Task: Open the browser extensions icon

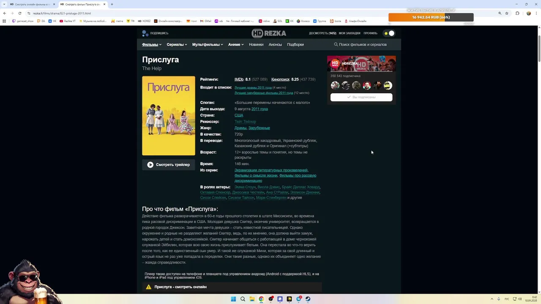Action: [x=517, y=13]
